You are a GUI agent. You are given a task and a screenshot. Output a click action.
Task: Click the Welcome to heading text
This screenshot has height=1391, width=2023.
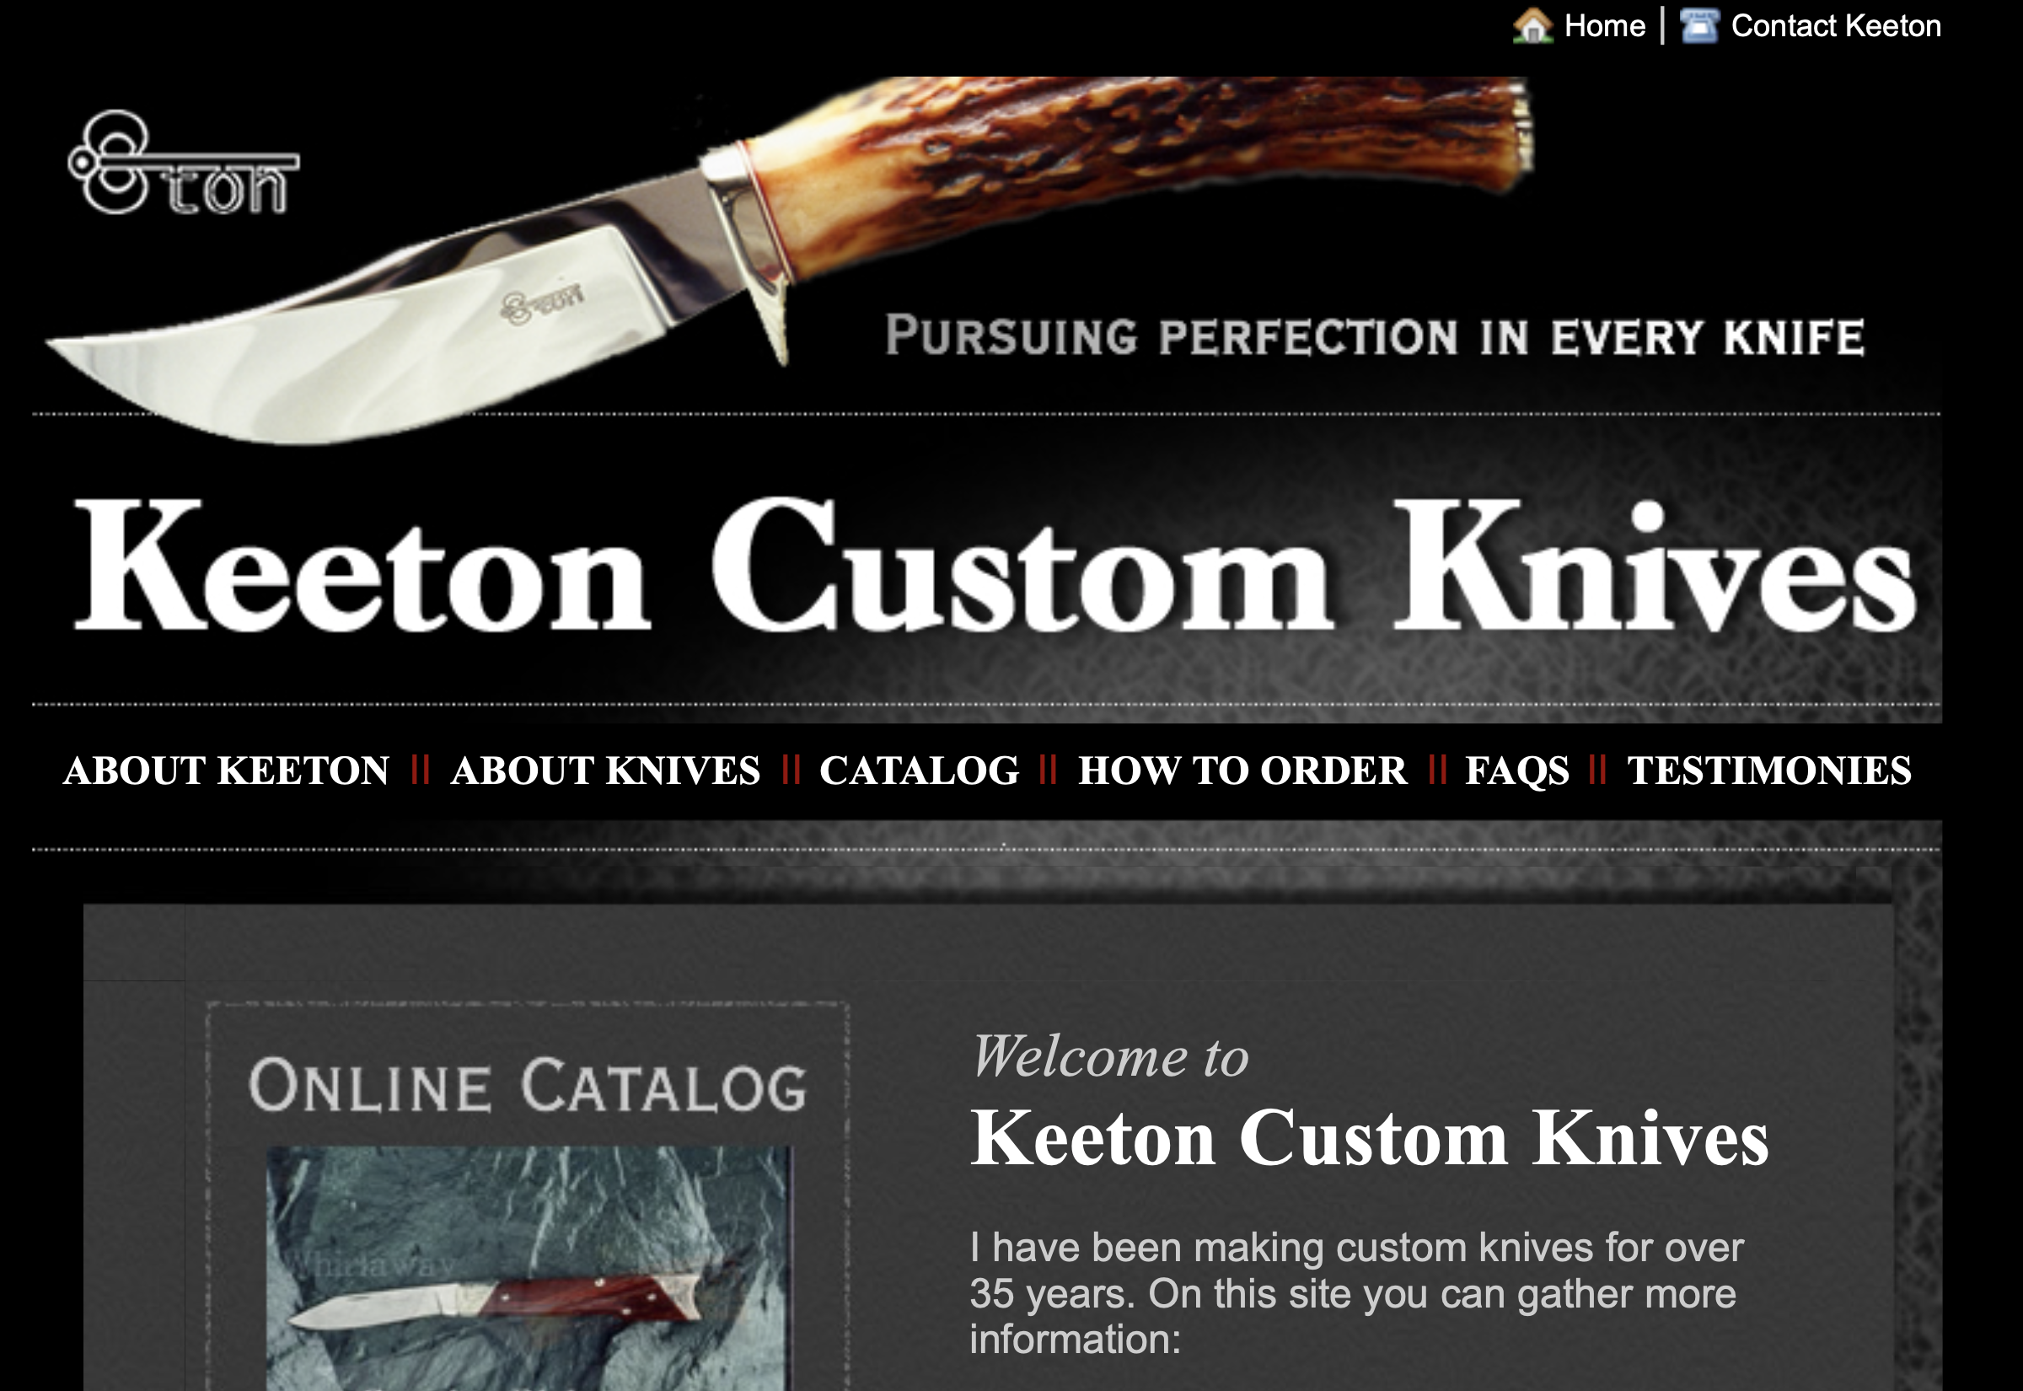pos(1110,1056)
